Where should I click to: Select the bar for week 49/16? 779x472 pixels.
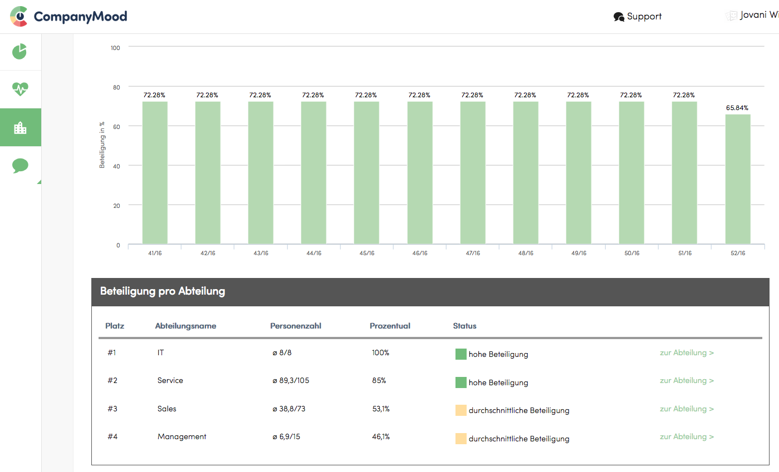[x=579, y=173]
